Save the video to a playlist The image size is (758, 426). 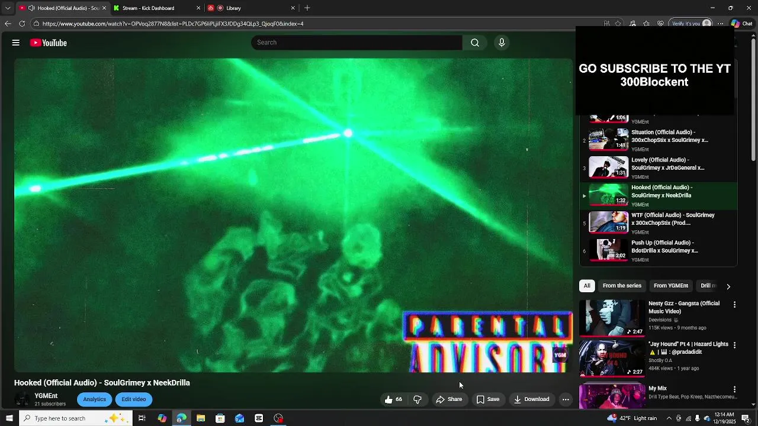(x=488, y=399)
